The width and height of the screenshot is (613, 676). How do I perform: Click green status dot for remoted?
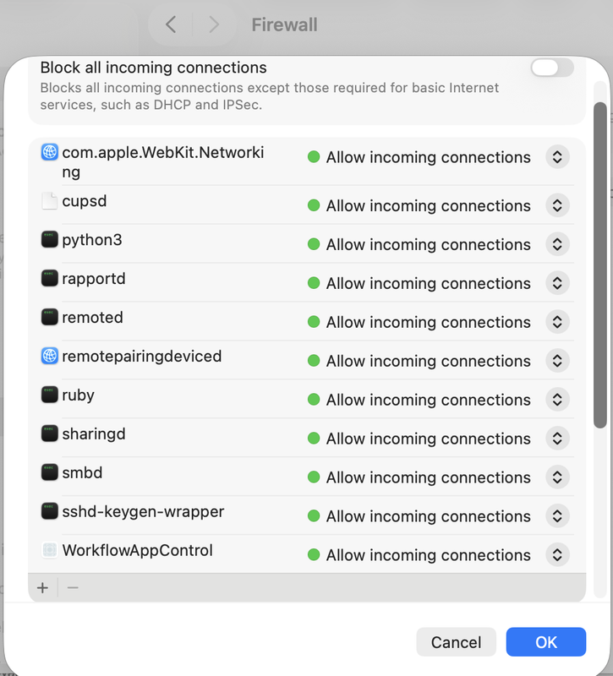pyautogui.click(x=314, y=322)
